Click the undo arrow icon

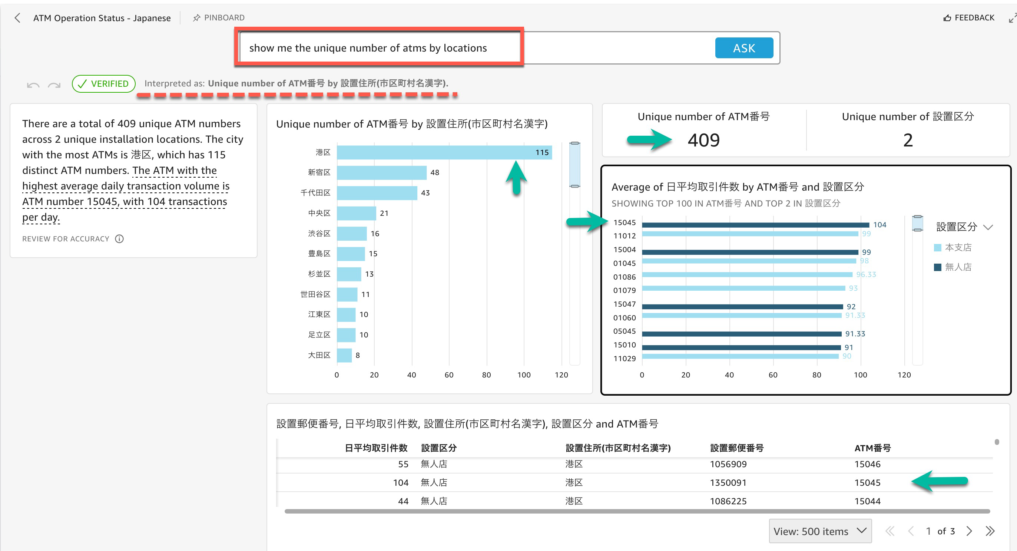[x=33, y=85]
